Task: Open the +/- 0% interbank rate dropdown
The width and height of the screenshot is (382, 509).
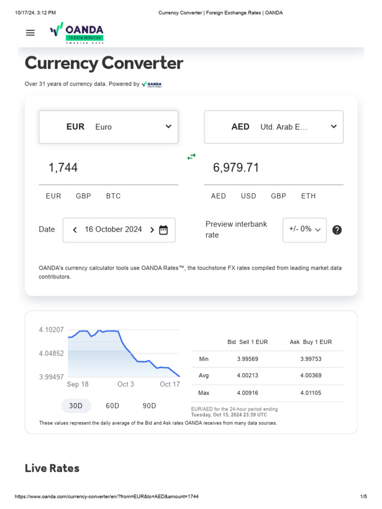Action: [304, 230]
